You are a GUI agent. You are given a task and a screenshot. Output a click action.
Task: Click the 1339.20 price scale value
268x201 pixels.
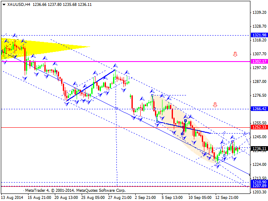pyautogui.click(x=260, y=13)
